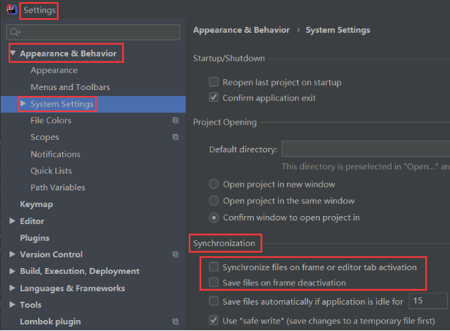Viewport: 450px width, 331px height.
Task: Click the Default directory label
Action: tap(243, 149)
